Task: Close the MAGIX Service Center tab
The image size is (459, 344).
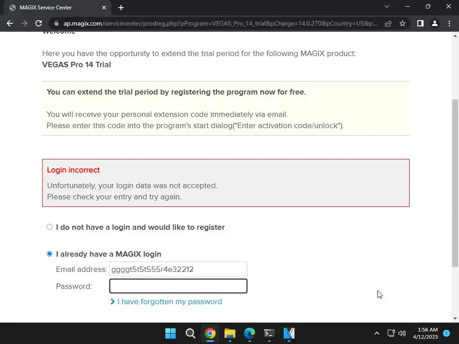Action: 104,8
